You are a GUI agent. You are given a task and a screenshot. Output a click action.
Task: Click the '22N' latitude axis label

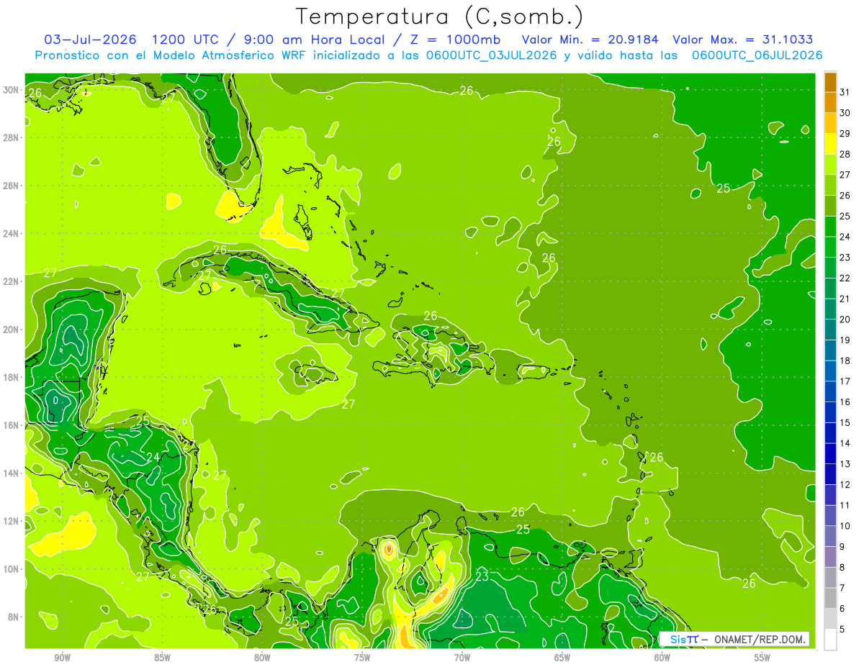point(12,281)
